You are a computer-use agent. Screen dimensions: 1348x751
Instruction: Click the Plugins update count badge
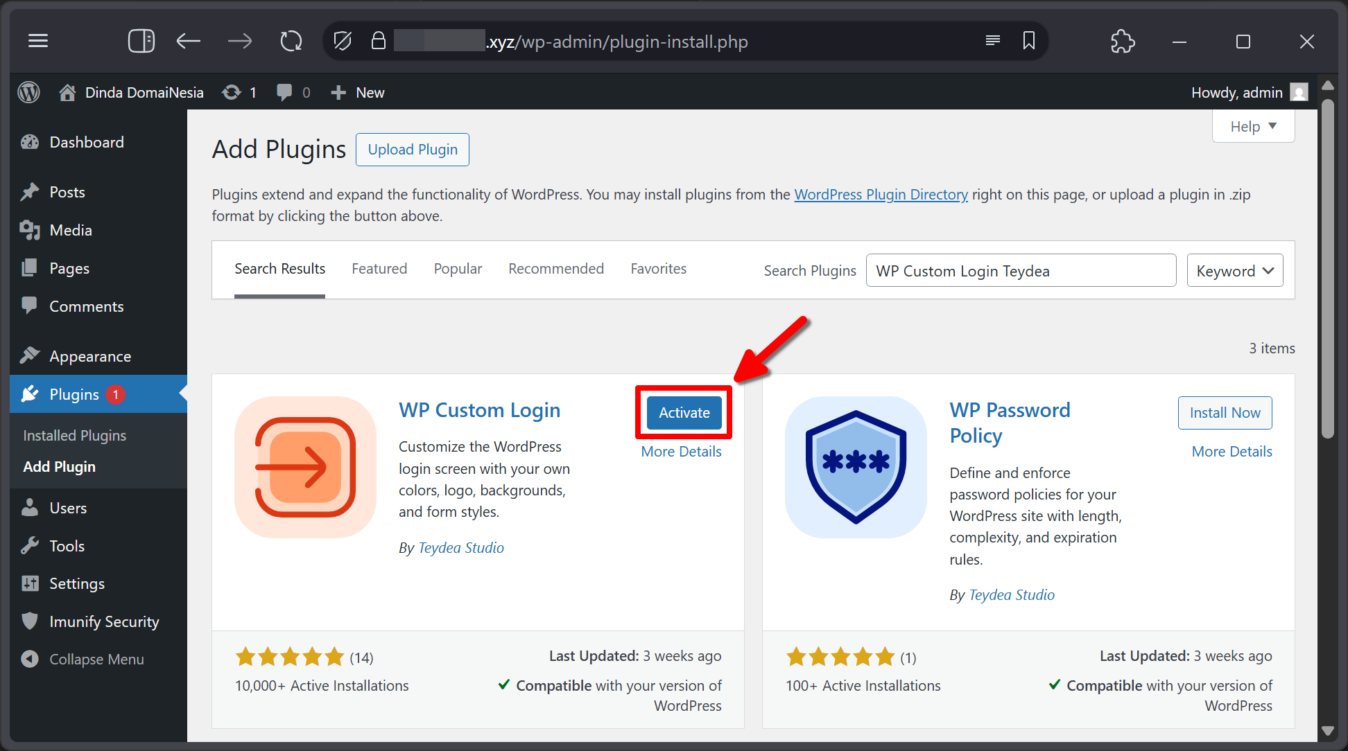coord(115,394)
